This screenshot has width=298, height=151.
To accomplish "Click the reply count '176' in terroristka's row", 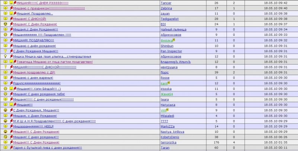I will 216,142.
